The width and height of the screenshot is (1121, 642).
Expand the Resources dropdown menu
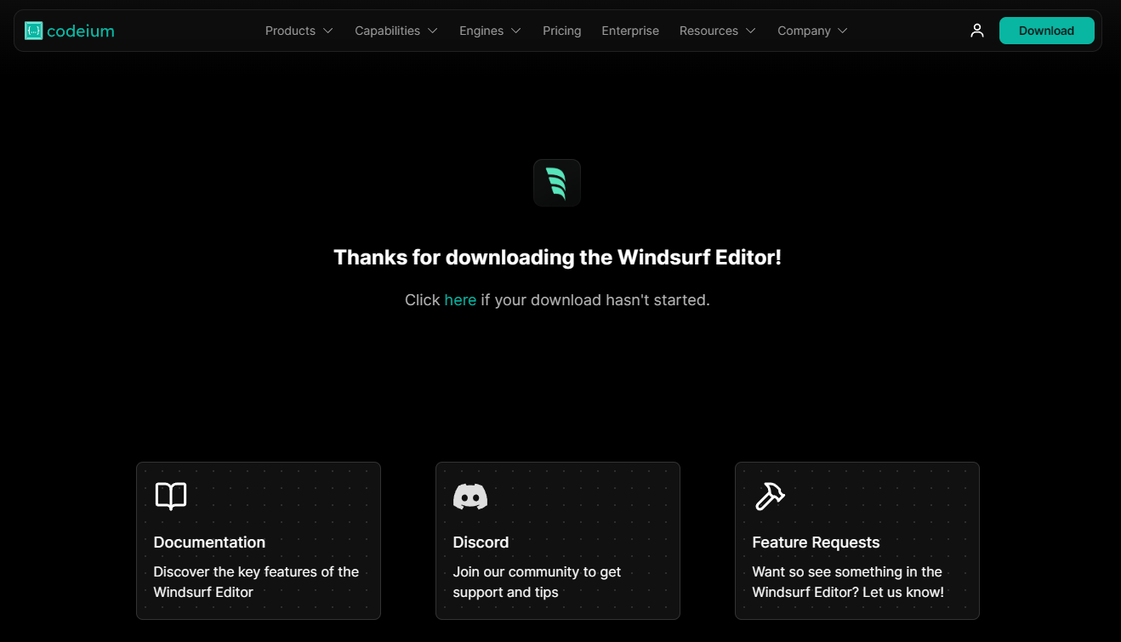tap(717, 31)
